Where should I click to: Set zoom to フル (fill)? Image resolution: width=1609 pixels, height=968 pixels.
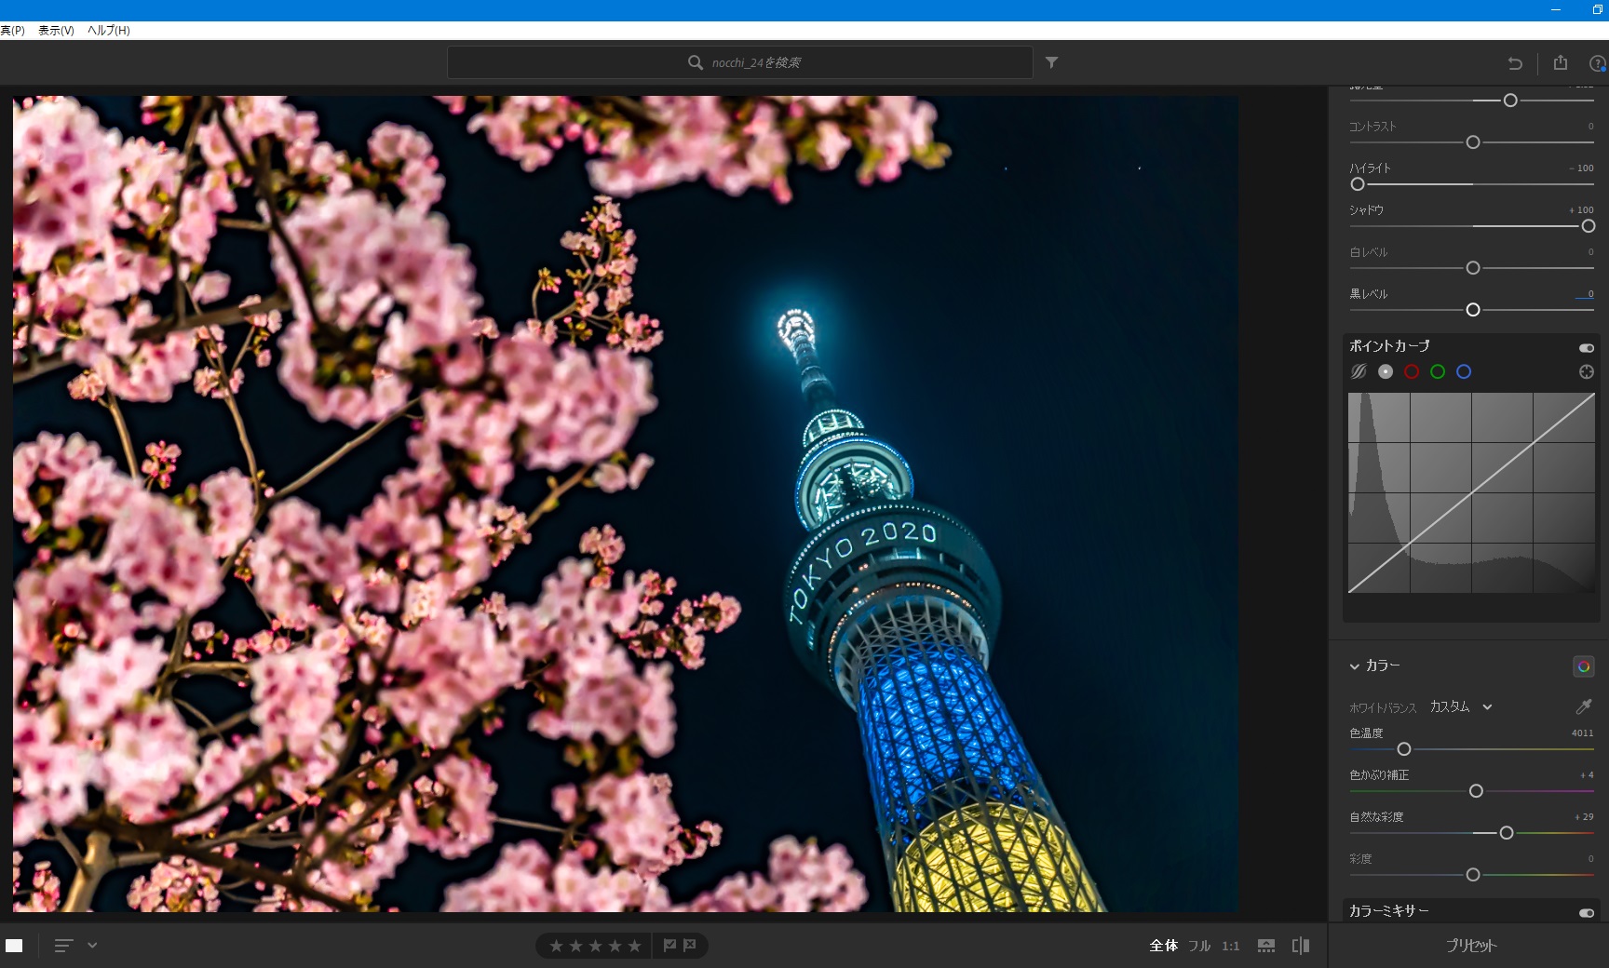(x=1199, y=946)
